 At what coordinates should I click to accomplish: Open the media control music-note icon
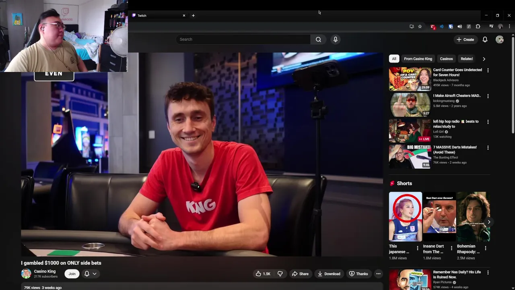pos(491,27)
